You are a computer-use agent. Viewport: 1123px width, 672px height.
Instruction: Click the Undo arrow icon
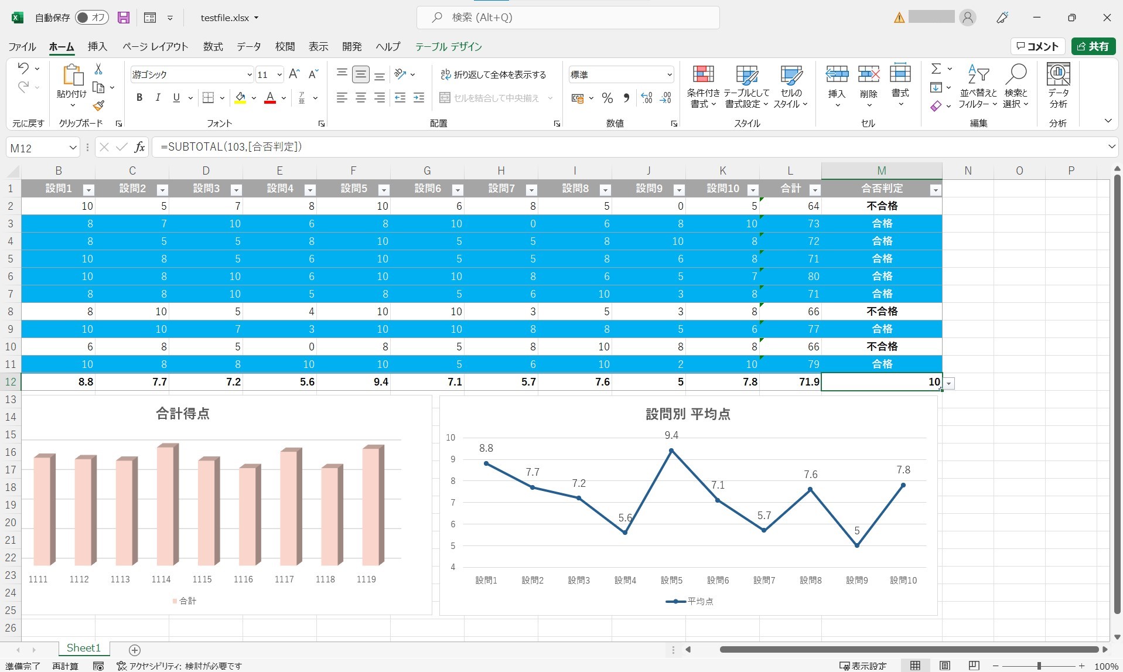[23, 68]
